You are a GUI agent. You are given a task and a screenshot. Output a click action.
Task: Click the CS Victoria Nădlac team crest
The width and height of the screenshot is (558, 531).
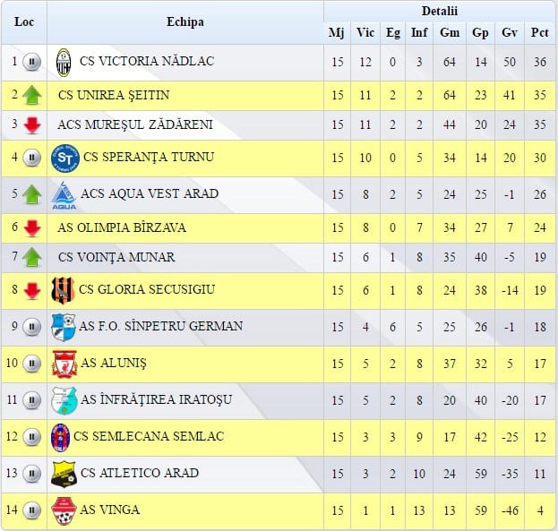click(x=64, y=63)
